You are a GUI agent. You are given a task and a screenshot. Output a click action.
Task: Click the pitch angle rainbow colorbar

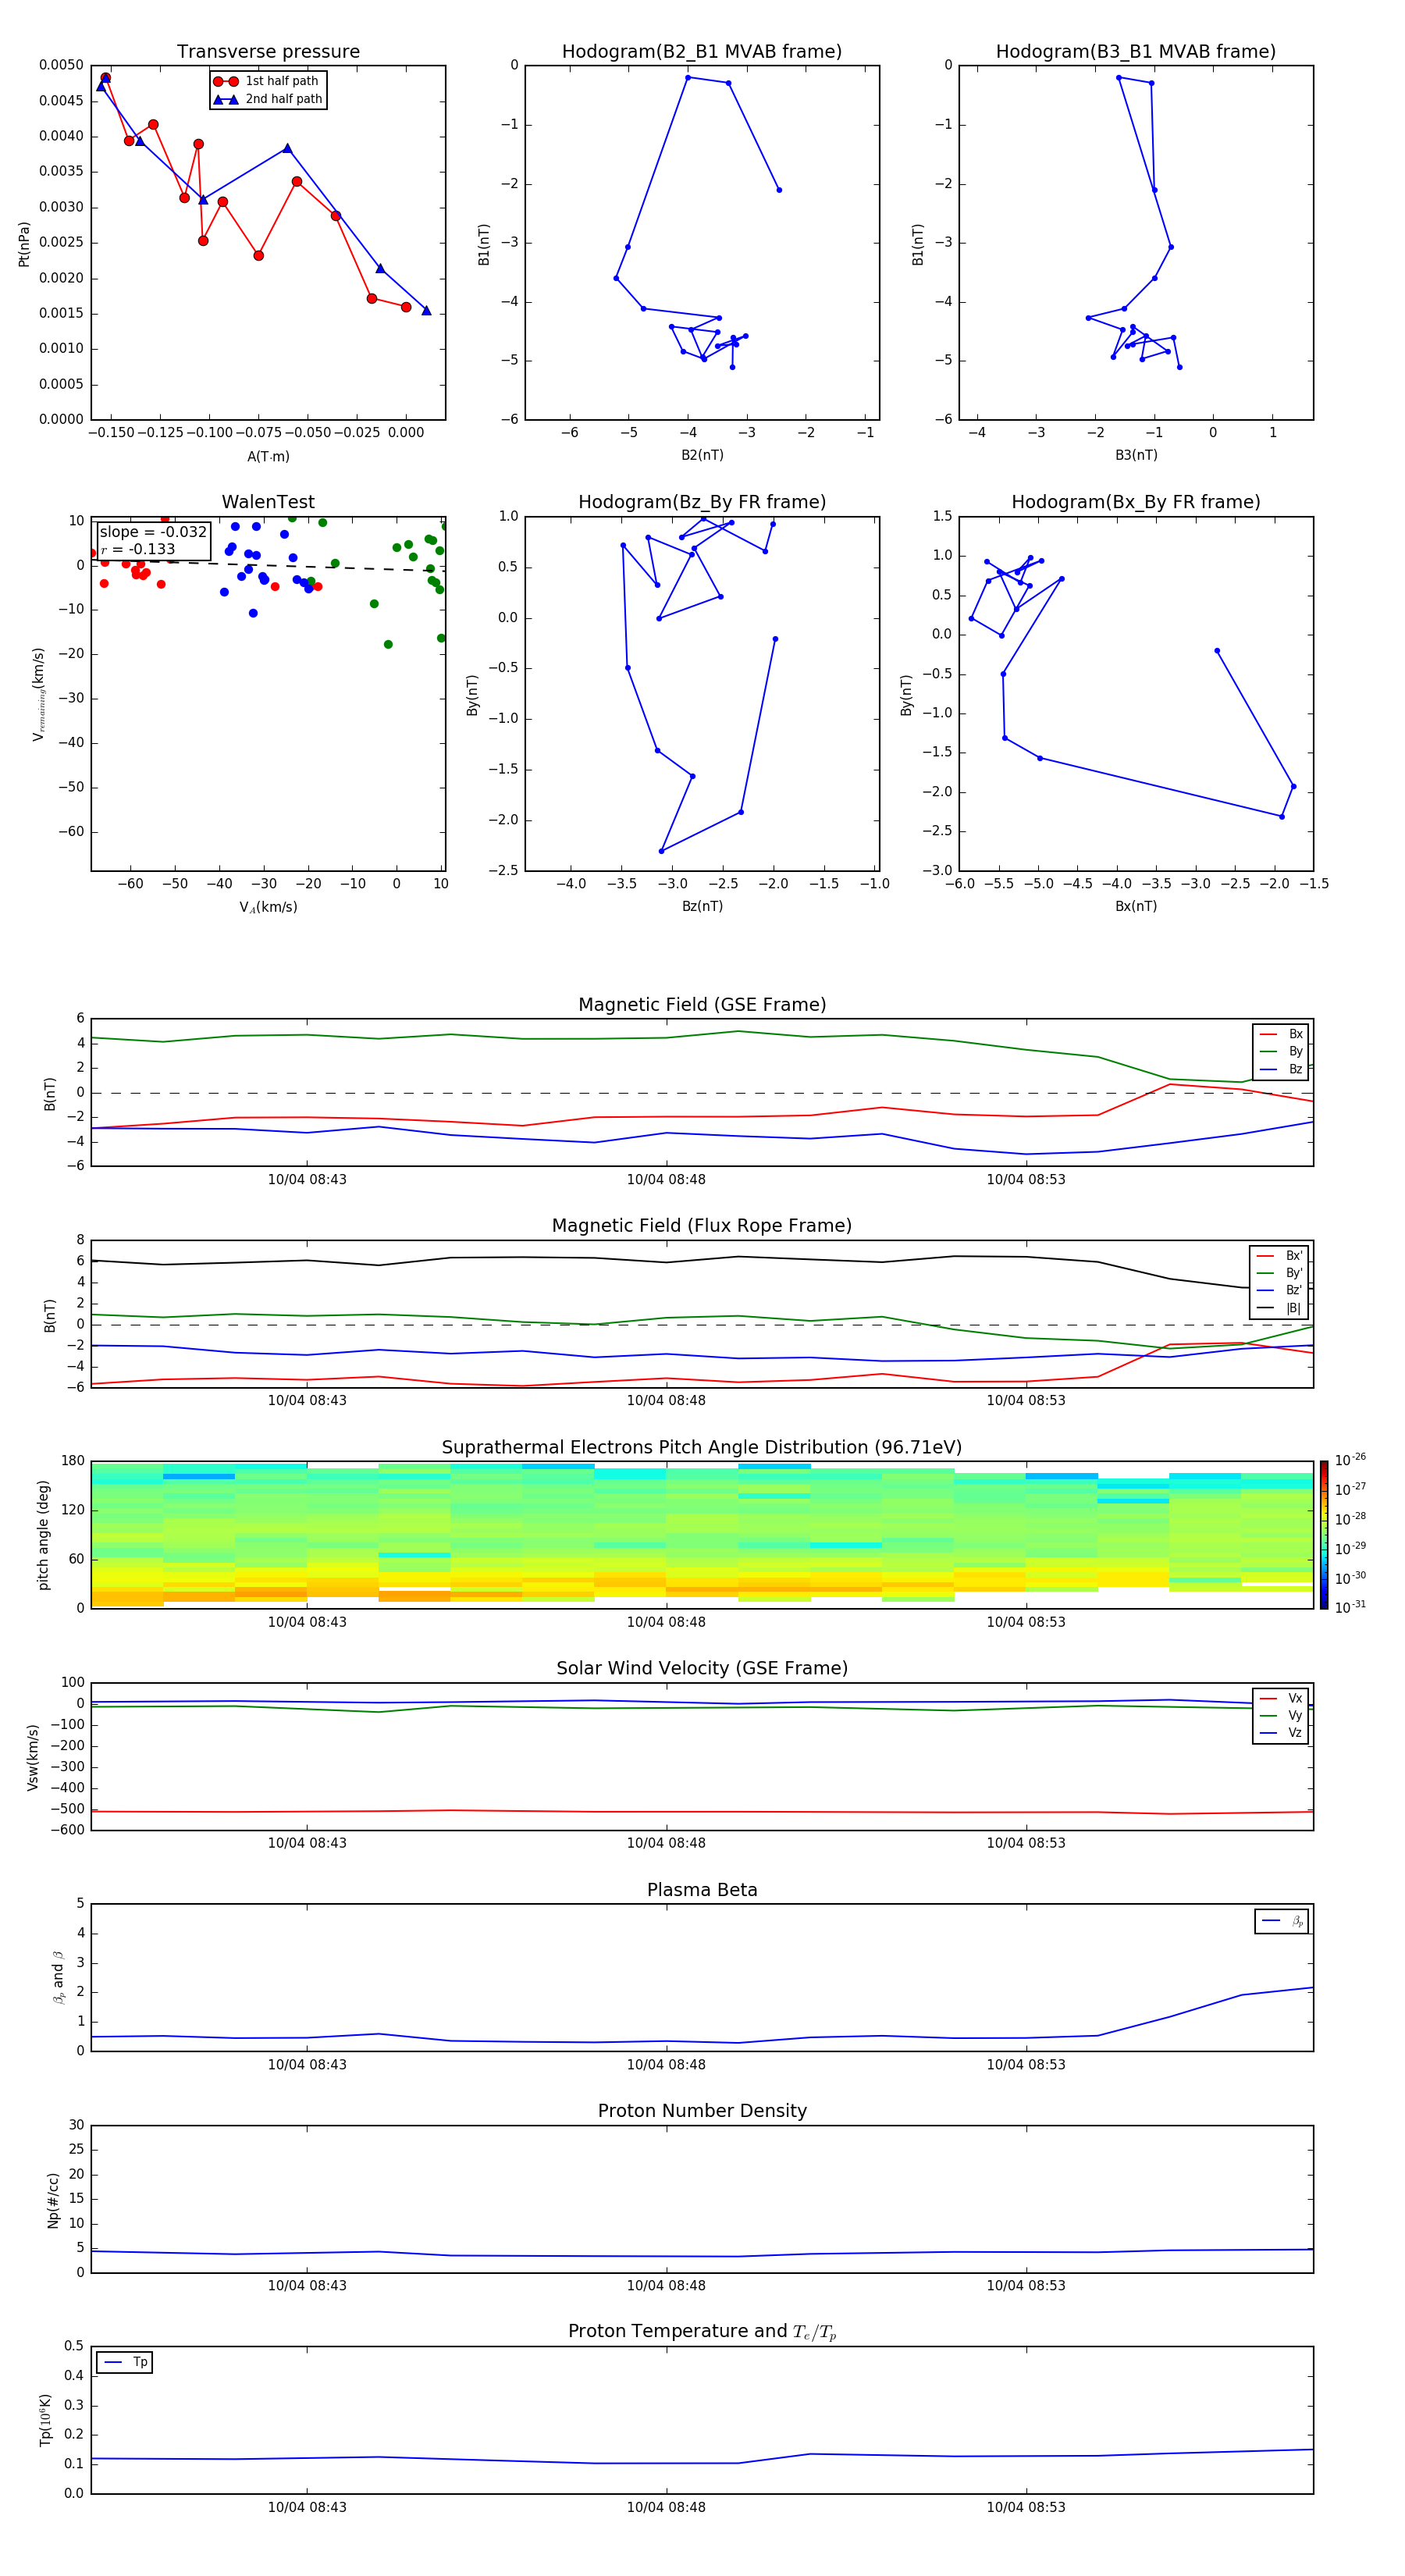(x=1324, y=1535)
